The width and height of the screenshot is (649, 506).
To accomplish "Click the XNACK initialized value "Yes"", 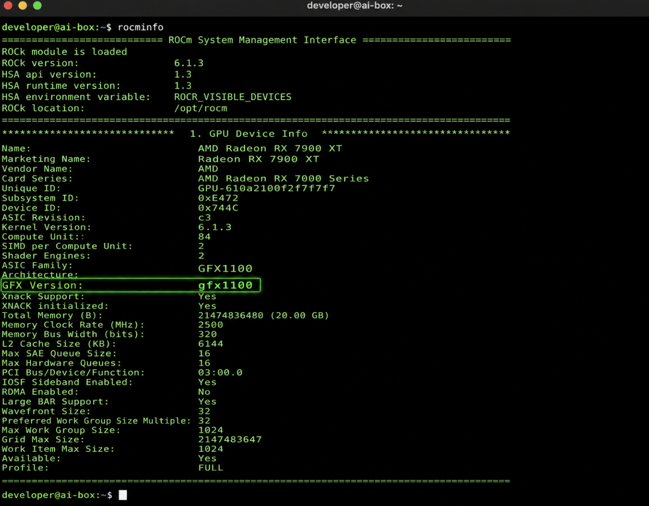I will (207, 306).
